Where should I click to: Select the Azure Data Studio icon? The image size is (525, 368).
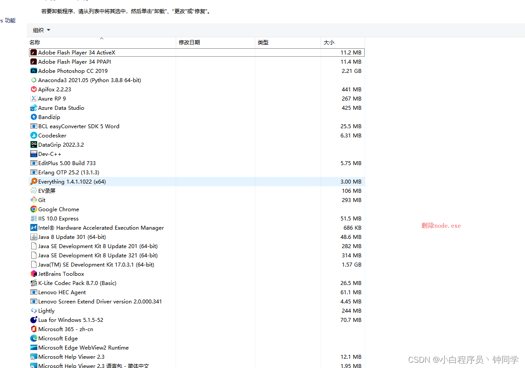coord(33,108)
